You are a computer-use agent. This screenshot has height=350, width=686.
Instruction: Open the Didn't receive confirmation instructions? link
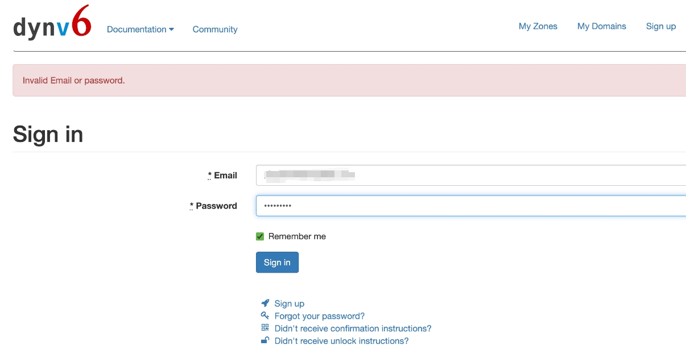tap(353, 328)
